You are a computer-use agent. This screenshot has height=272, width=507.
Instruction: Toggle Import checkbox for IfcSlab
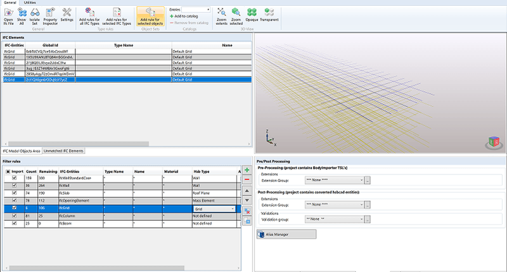[x=14, y=193]
